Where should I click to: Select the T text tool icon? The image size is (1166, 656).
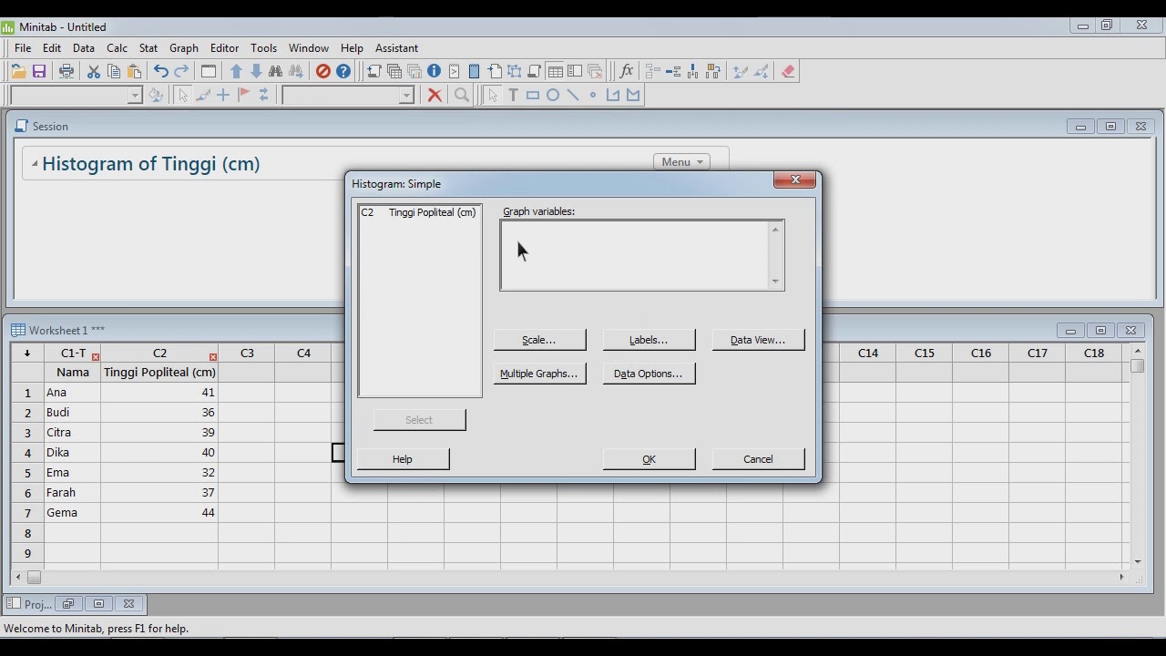[513, 95]
